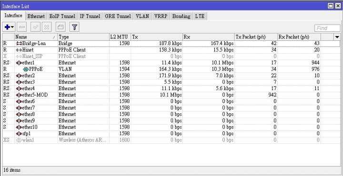Screen dimensions: 343x176
Task: Click the ether2 ethernet icon
Action: [19, 76]
